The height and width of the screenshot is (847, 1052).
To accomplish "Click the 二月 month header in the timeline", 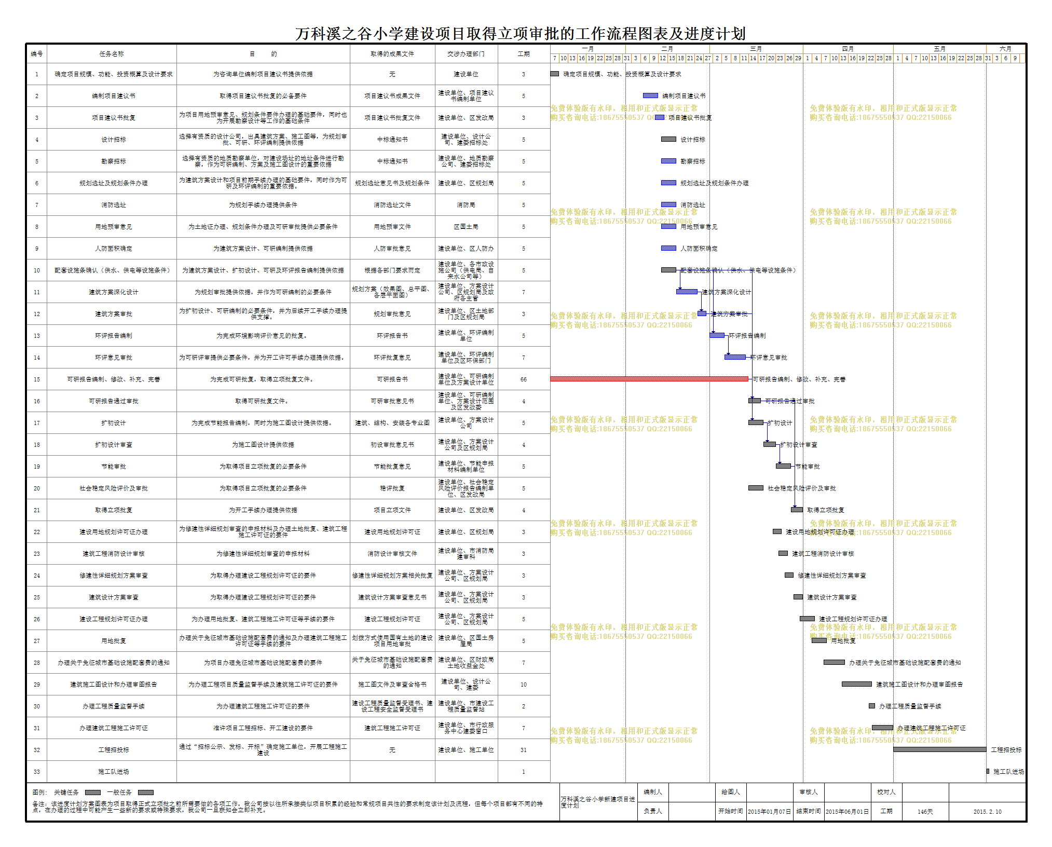I will pos(667,49).
